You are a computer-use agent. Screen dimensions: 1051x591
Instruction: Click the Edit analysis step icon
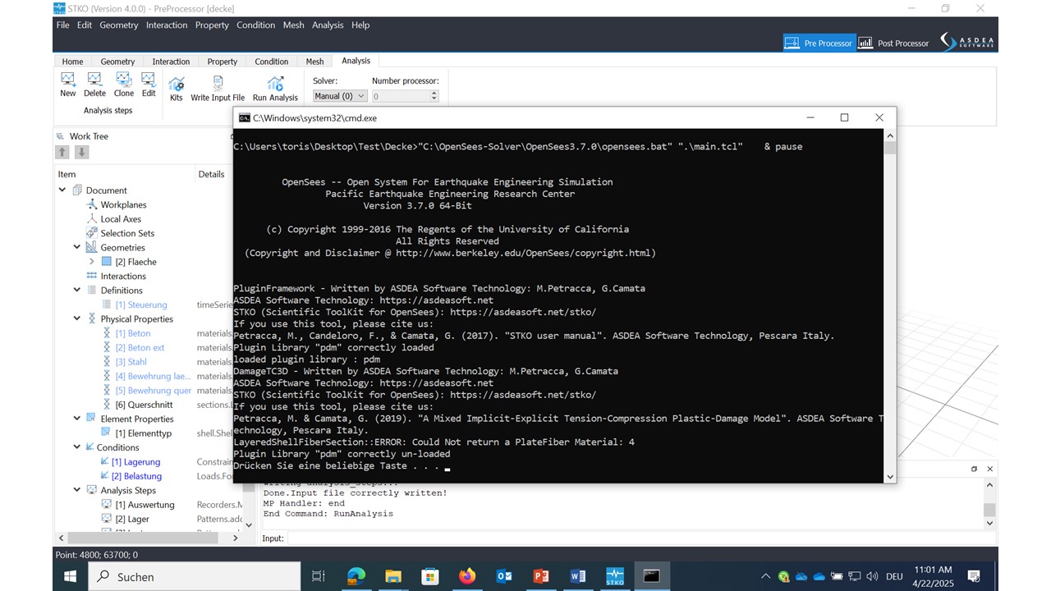click(149, 80)
